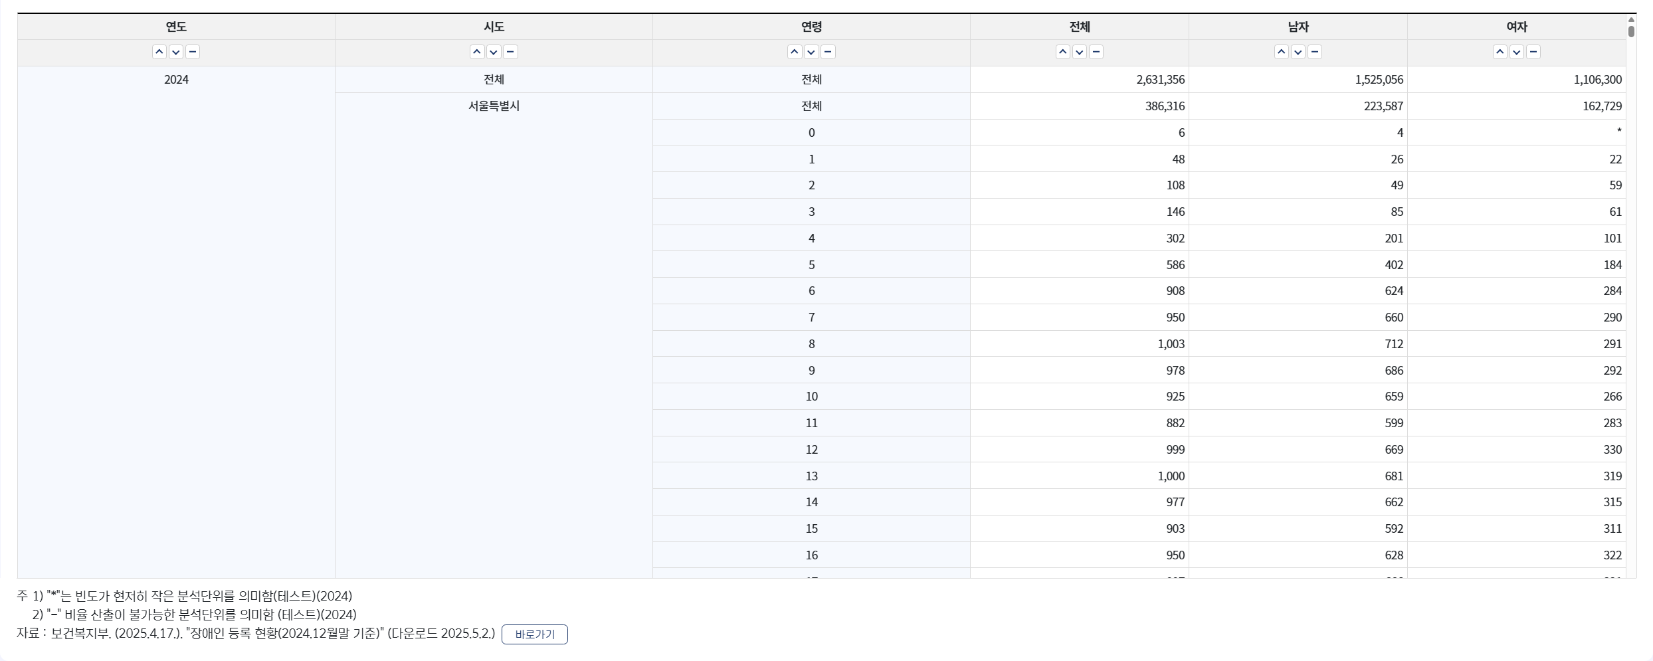Screen dimensions: 1653x661
Task: Sort the 전체 column ascending
Action: [x=1062, y=52]
